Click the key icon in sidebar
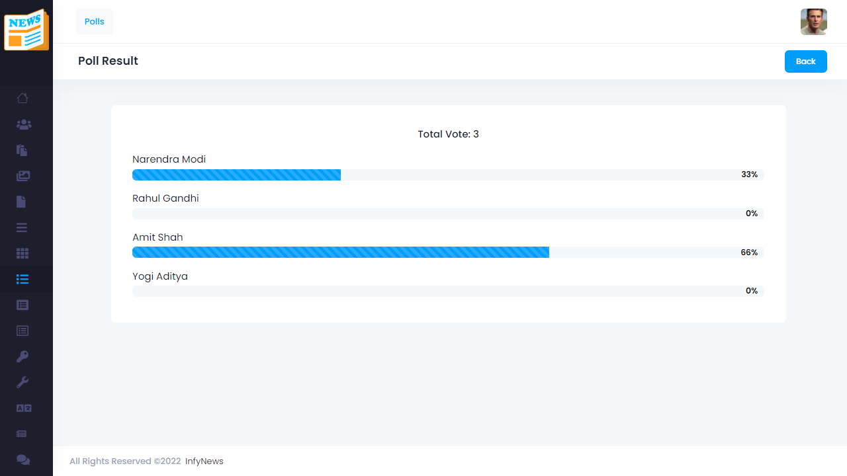The height and width of the screenshot is (476, 847). point(22,356)
